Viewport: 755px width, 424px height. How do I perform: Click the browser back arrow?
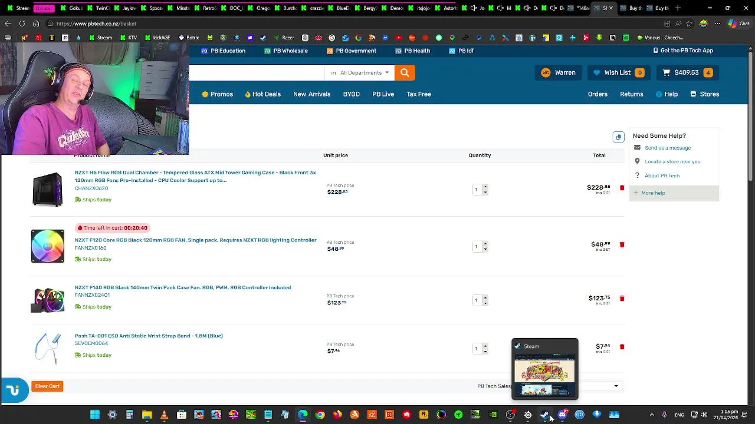8,24
